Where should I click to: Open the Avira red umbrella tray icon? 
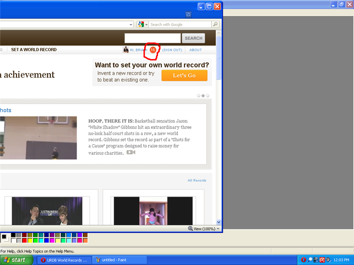click(322, 260)
